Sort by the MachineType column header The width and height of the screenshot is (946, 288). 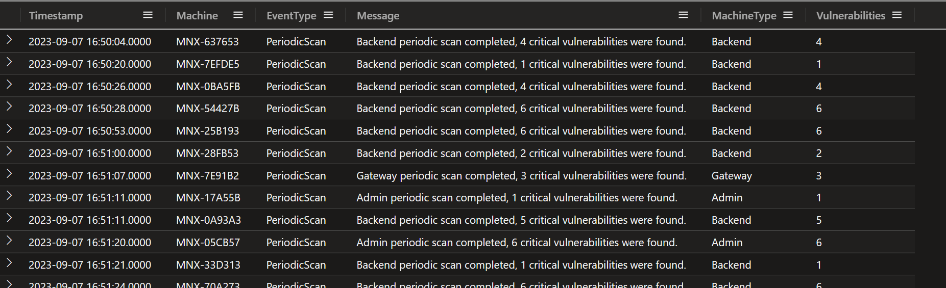point(744,16)
